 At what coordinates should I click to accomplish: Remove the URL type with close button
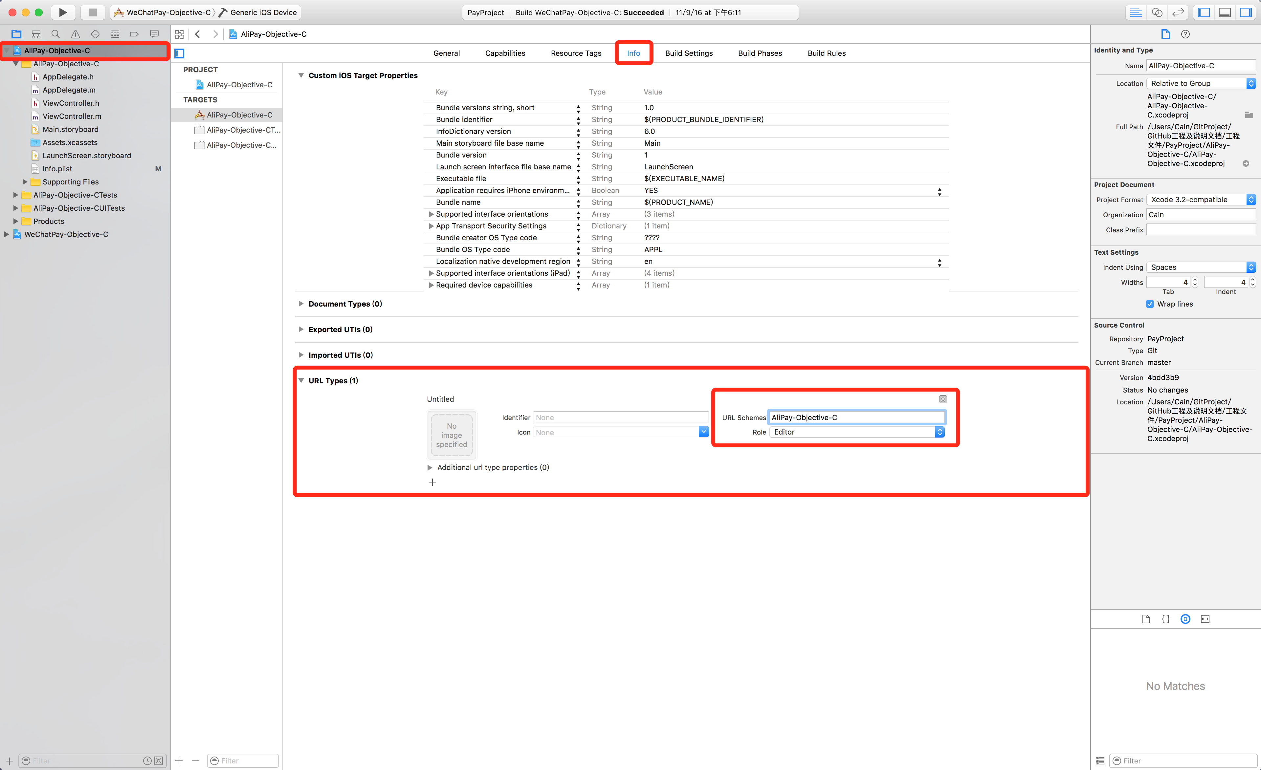pos(943,399)
